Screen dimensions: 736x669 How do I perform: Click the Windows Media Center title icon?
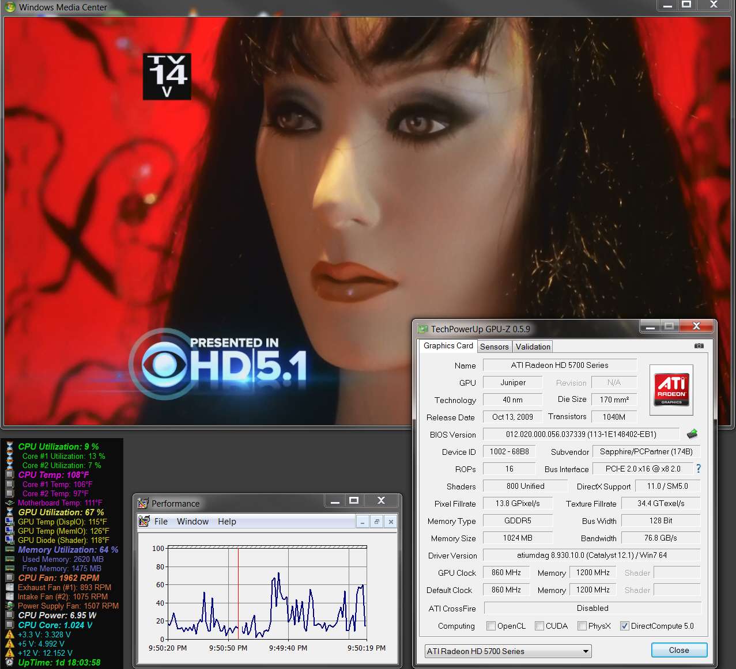[10, 7]
